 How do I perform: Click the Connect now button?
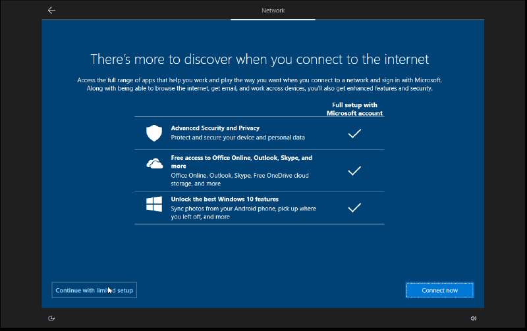click(439, 290)
